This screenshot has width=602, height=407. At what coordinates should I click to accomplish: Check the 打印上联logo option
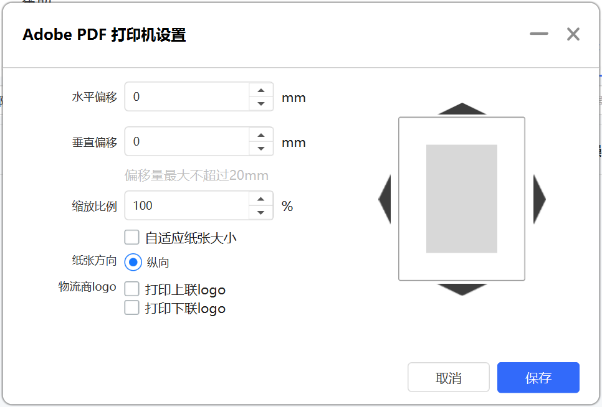[x=131, y=289]
